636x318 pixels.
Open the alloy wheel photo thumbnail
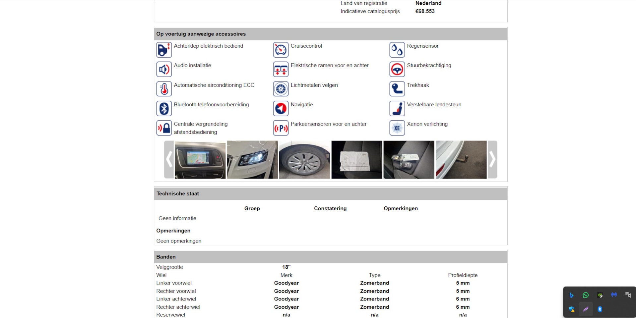304,160
